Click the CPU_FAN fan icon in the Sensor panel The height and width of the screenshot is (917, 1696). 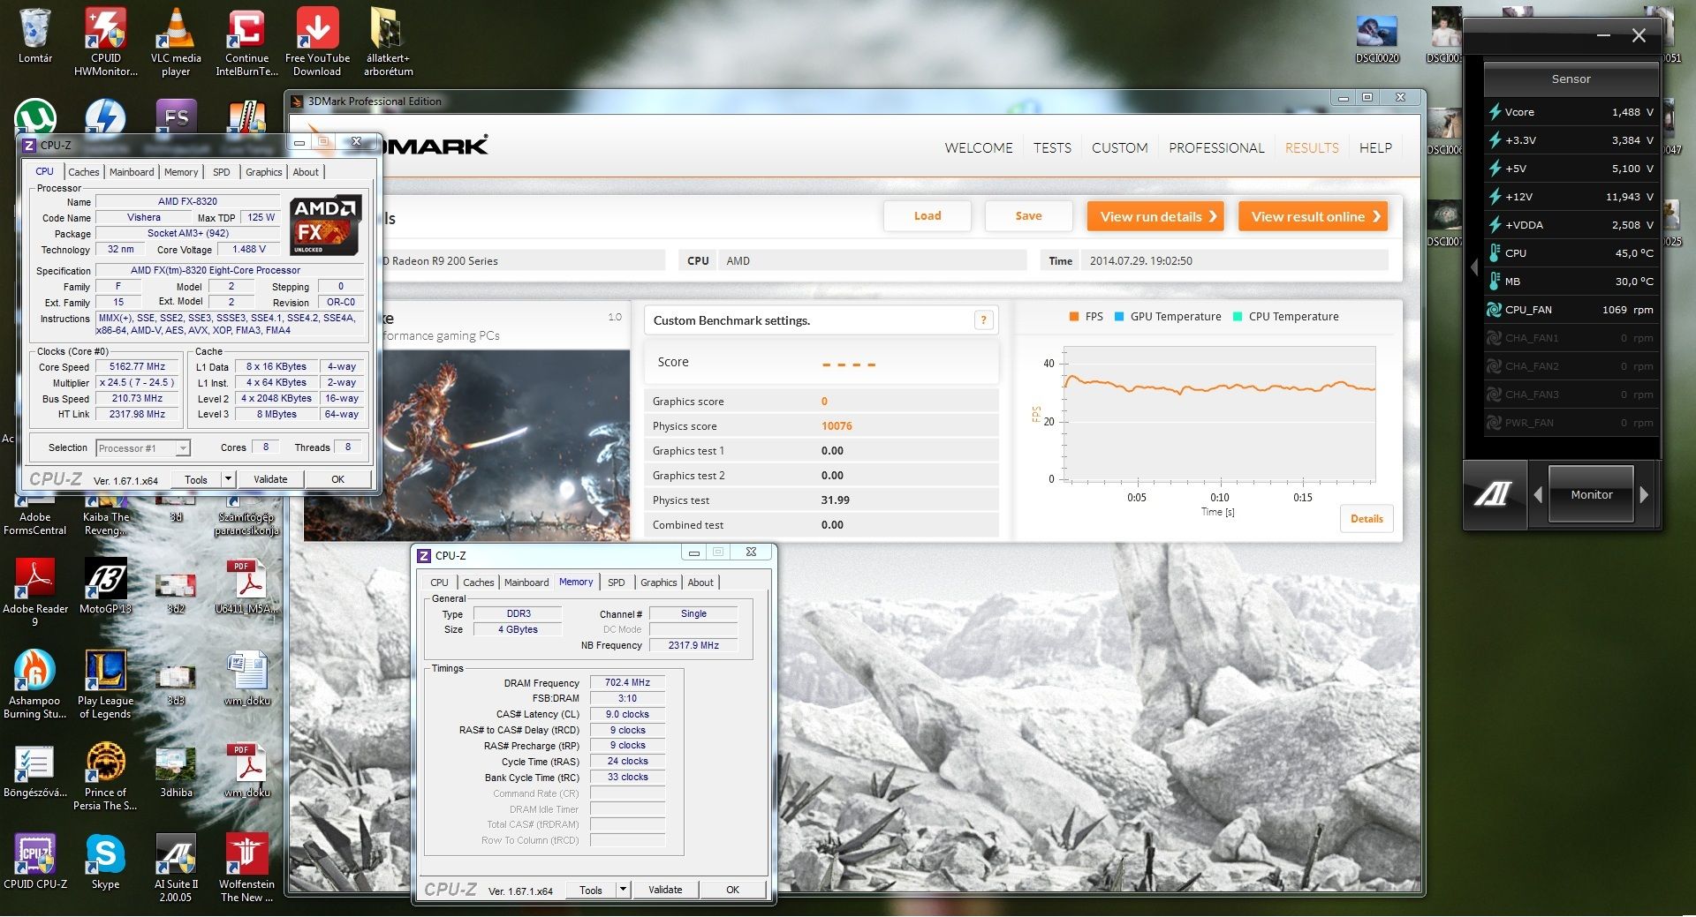[1494, 310]
